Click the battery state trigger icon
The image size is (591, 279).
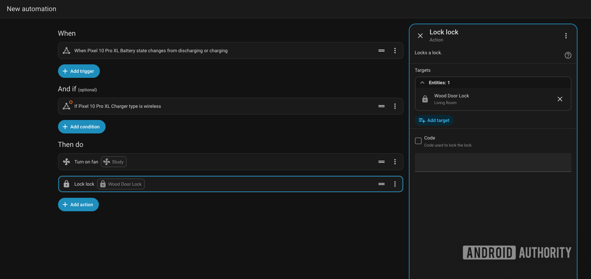pos(66,51)
